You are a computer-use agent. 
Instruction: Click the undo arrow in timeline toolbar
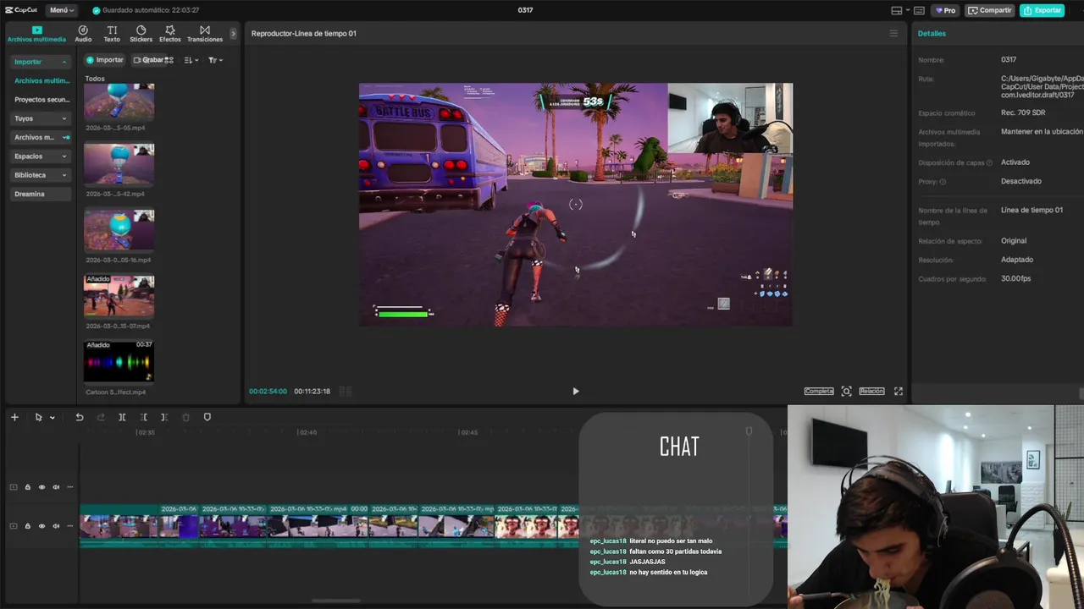tap(80, 417)
